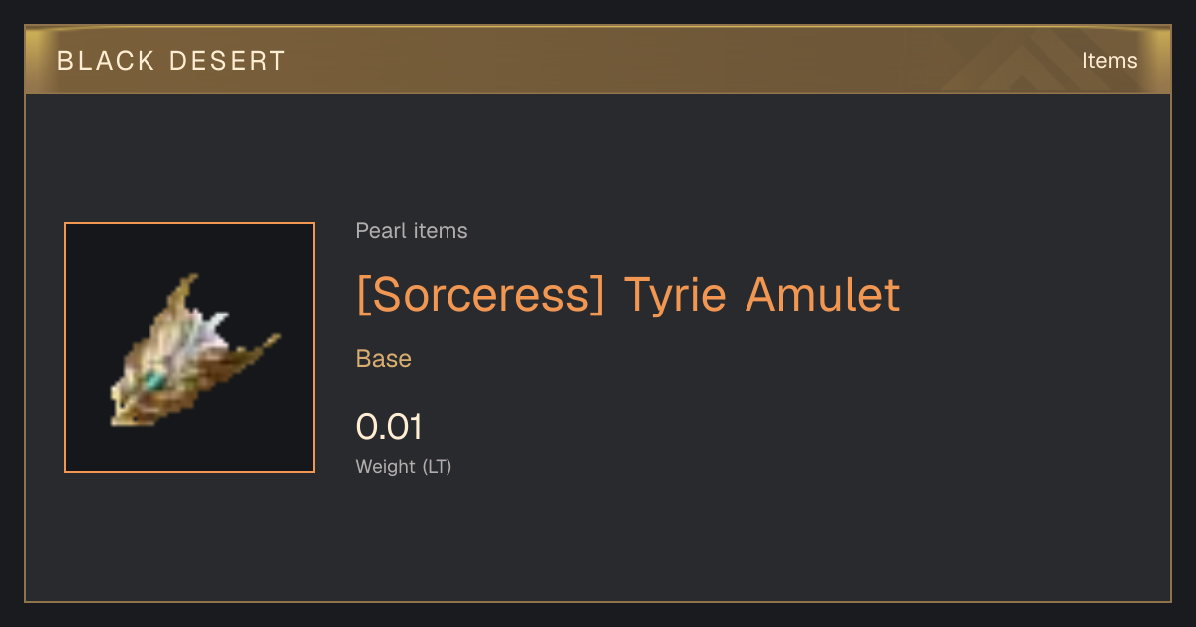1196x627 pixels.
Task: Click the word Tyrie in the title
Action: [677, 297]
